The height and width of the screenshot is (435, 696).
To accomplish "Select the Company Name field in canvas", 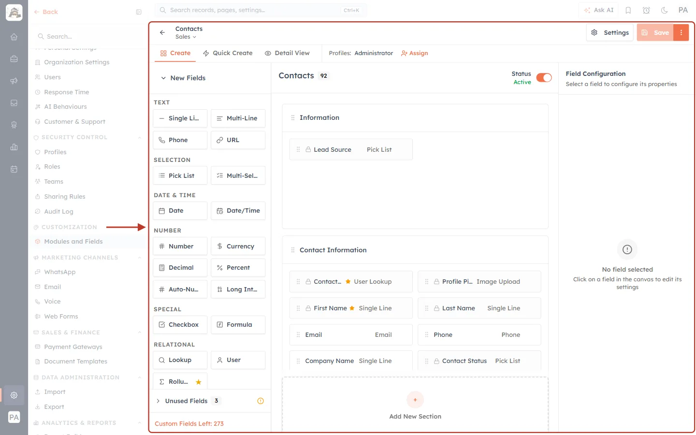I will point(351,361).
